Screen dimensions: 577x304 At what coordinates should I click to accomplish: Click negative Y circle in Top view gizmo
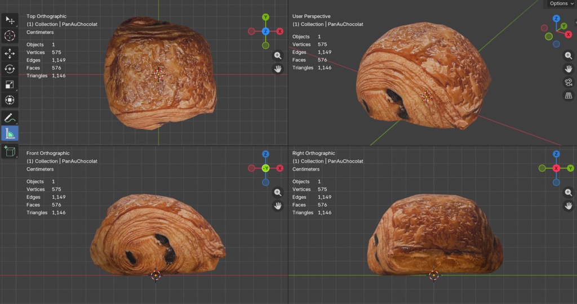[266, 46]
